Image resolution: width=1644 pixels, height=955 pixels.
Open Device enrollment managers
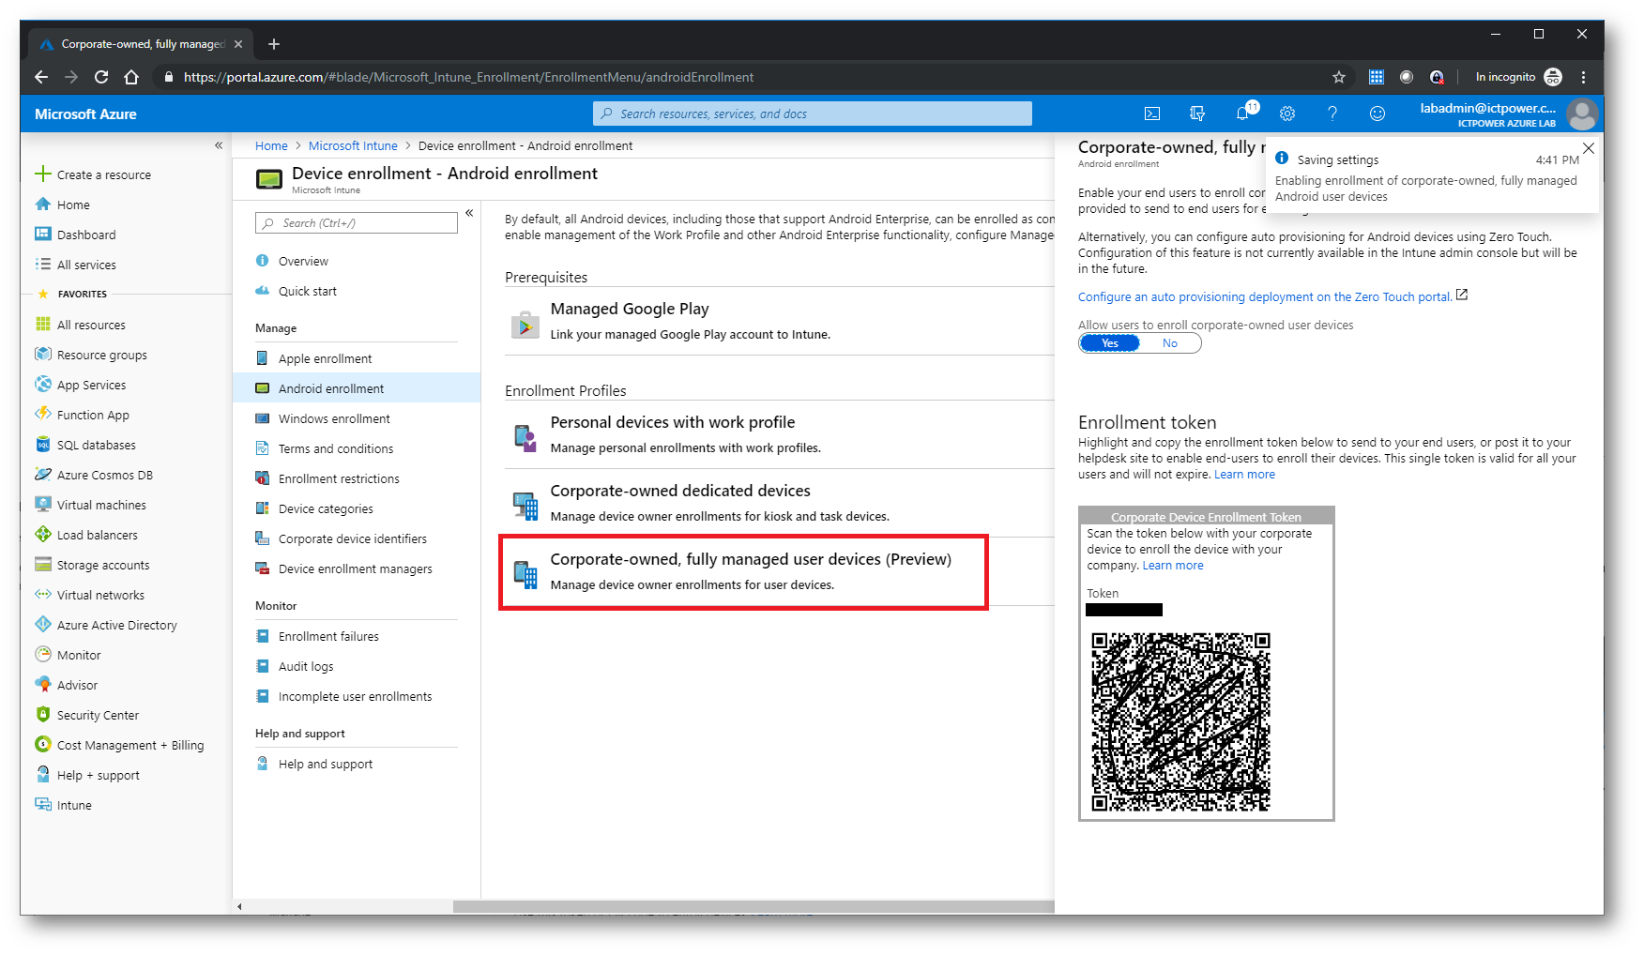point(357,568)
